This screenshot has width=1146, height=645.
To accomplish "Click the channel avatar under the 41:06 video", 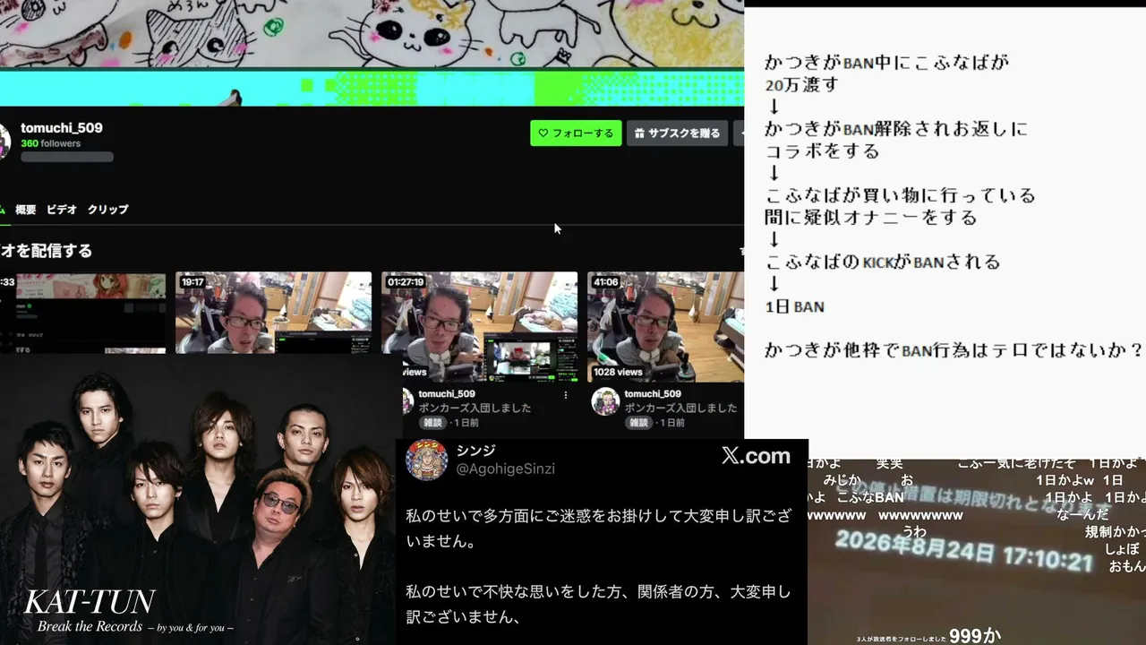I will [x=605, y=401].
